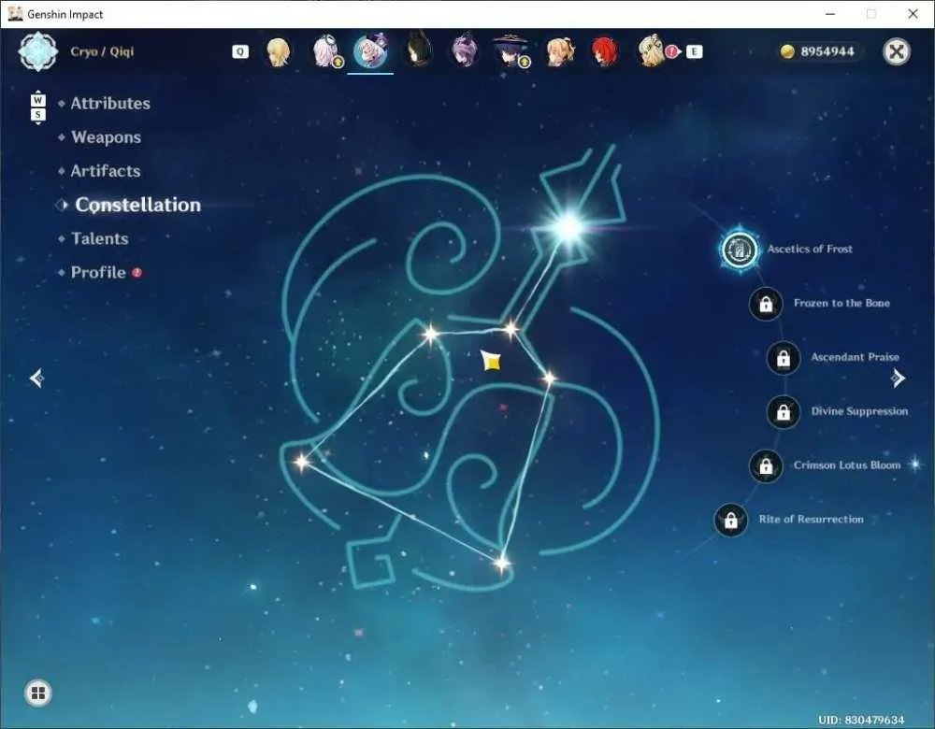Switch to the purple-haired character portrait
The width and height of the screenshot is (935, 729).
point(464,50)
